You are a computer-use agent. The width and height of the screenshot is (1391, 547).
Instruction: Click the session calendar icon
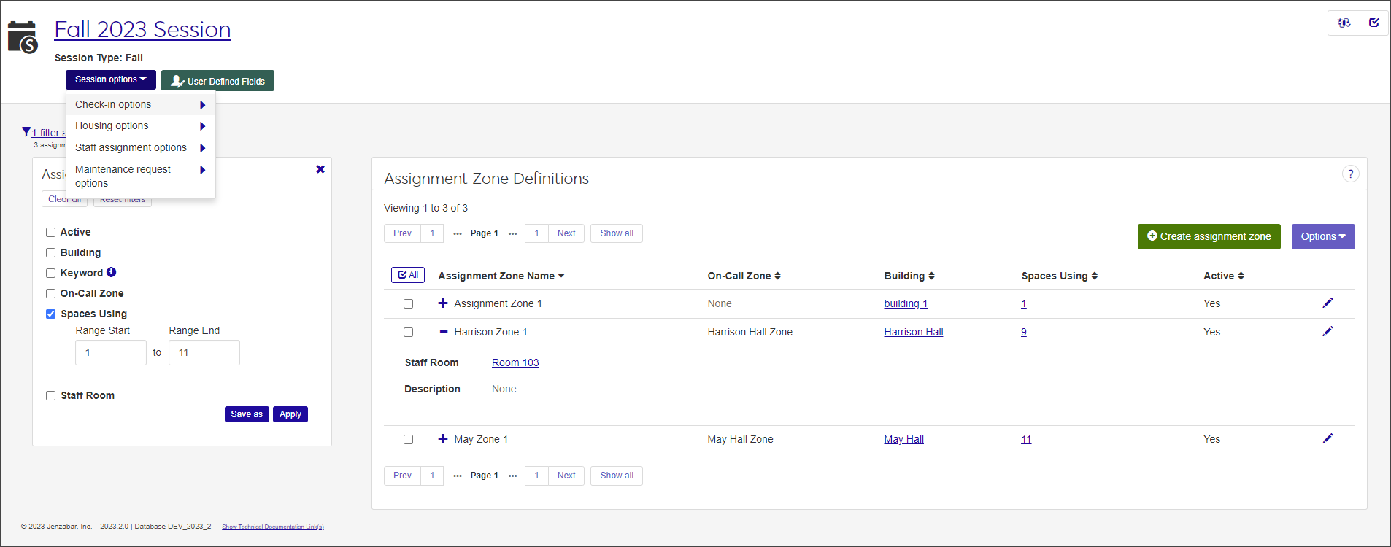point(23,37)
